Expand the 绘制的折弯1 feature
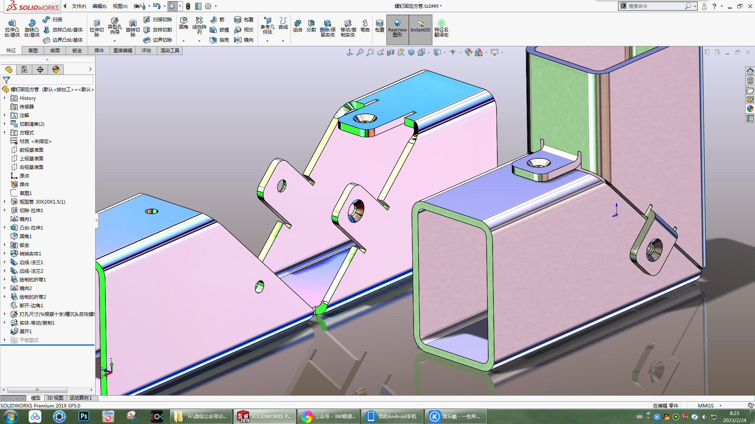 (x=5, y=280)
